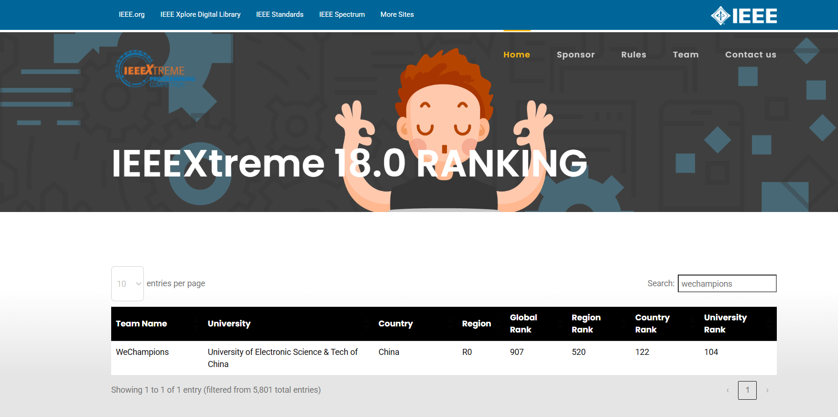Sort by Region column header

[481, 324]
